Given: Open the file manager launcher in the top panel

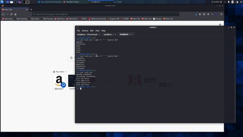Looking at the screenshot, I should tap(11, 2).
